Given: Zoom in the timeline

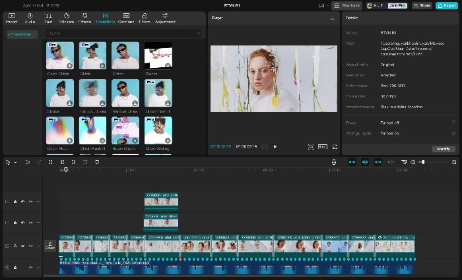Looking at the screenshot, I should click(454, 162).
